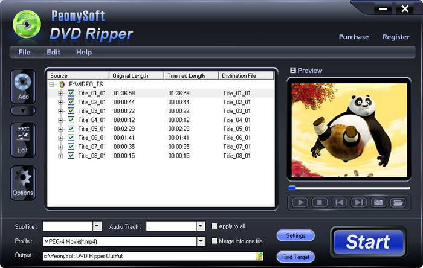The height and width of the screenshot is (268, 423).
Task: Select the Title_06_01 row name
Action: click(92, 138)
